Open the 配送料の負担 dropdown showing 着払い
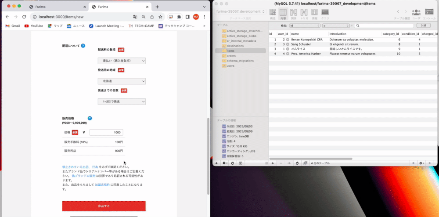Image resolution: width=439 pixels, height=217 pixels. 122,61
